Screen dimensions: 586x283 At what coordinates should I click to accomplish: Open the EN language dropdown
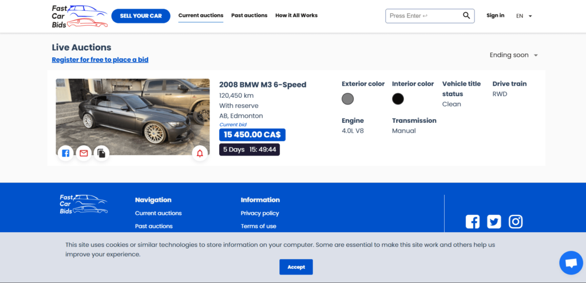(524, 16)
